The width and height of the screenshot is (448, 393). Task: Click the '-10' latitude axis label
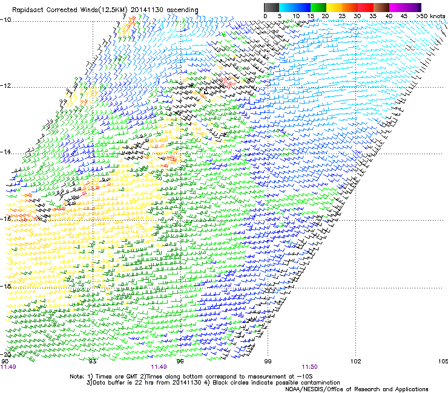pos(5,20)
